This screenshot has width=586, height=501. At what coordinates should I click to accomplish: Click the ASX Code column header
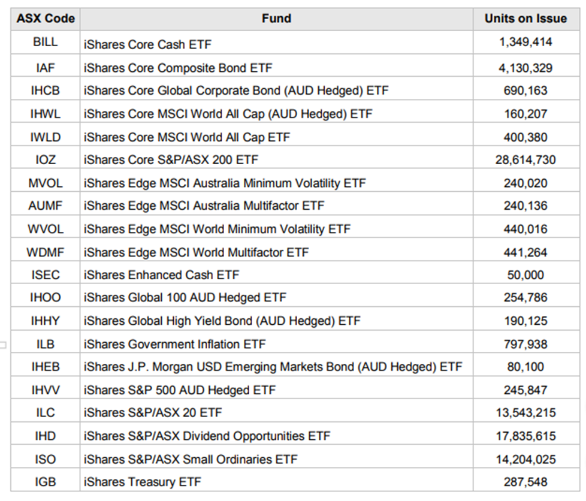pyautogui.click(x=46, y=19)
